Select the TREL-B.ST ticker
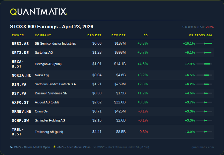The width and height of the screenshot is (224, 155). tap(18, 132)
